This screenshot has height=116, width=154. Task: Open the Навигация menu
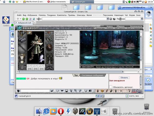pos(119,15)
